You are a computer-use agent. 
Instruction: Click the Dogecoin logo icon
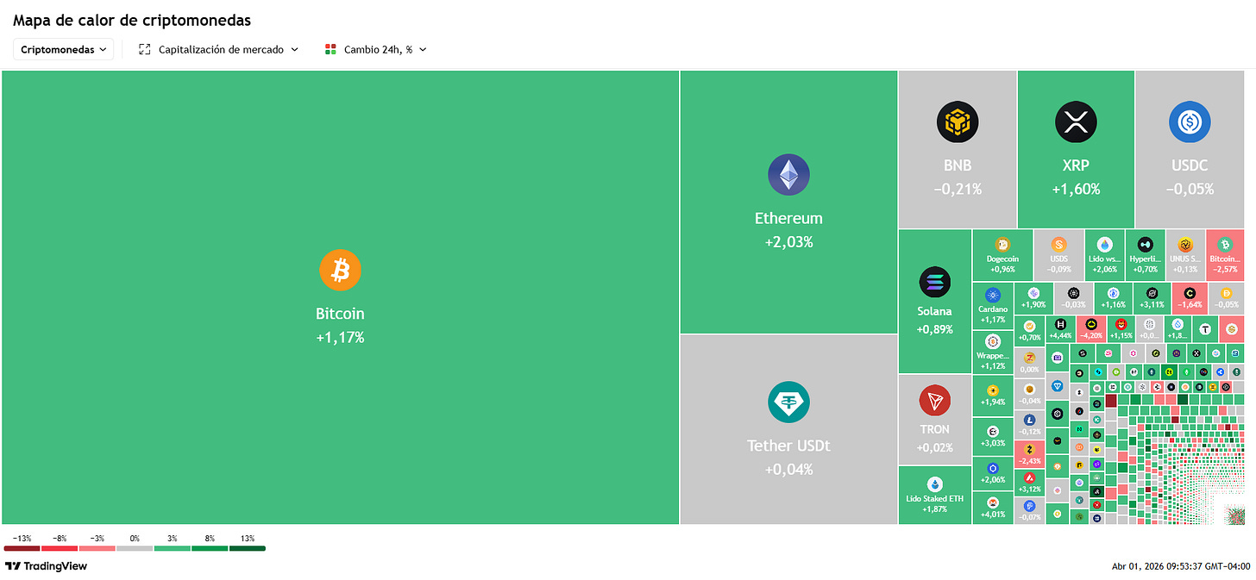[1002, 244]
